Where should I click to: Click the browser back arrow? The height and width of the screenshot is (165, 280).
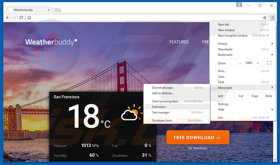(8, 17)
